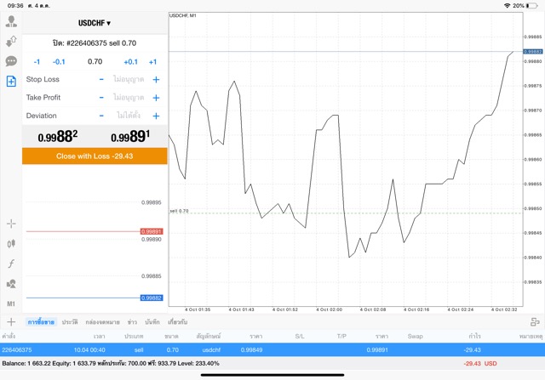
Task: Switch to the กล่องจดหมาย mailbox tab
Action: pyautogui.click(x=102, y=322)
